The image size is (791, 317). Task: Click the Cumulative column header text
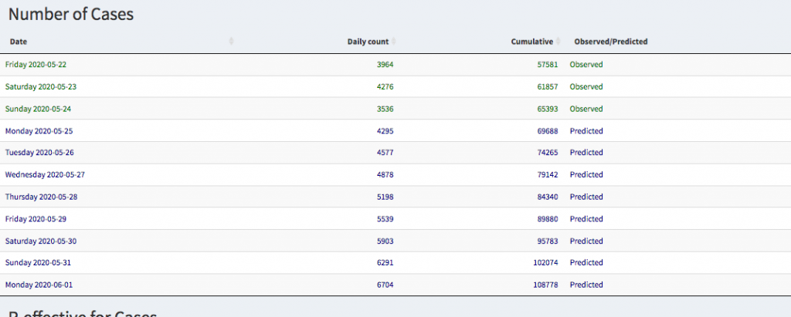click(531, 42)
